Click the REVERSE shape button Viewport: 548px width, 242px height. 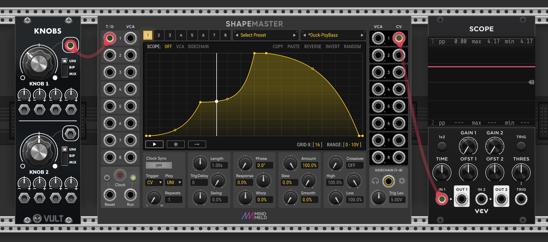click(312, 47)
